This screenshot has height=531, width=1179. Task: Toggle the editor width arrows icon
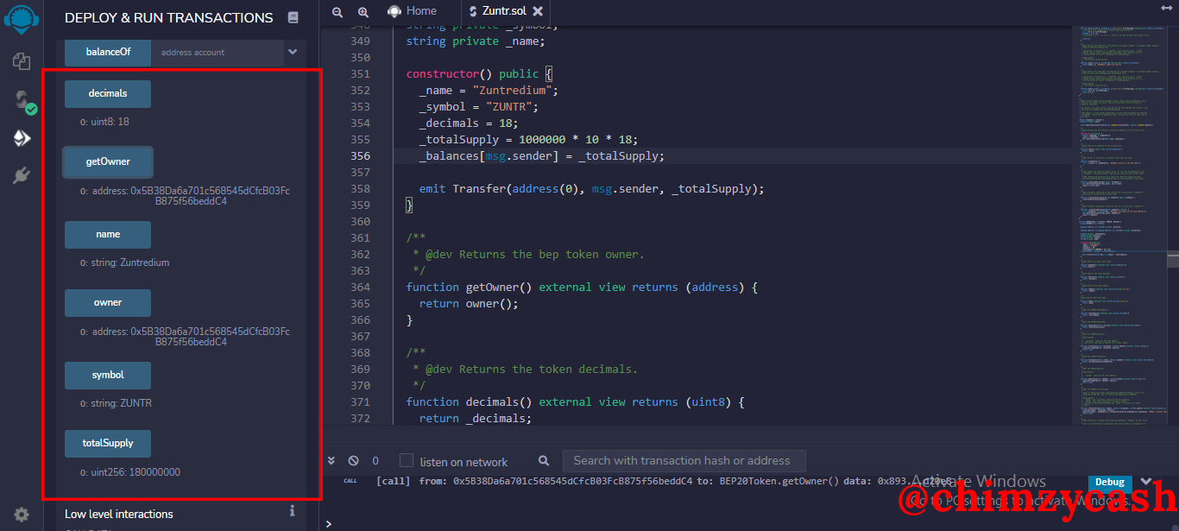point(1167,7)
